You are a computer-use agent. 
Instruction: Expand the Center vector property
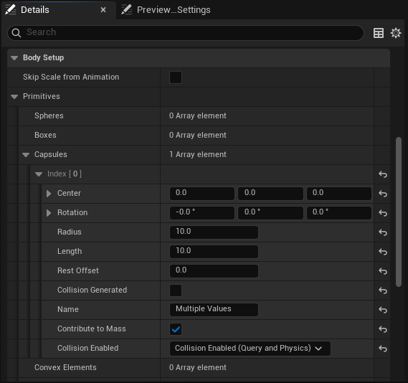coord(49,194)
